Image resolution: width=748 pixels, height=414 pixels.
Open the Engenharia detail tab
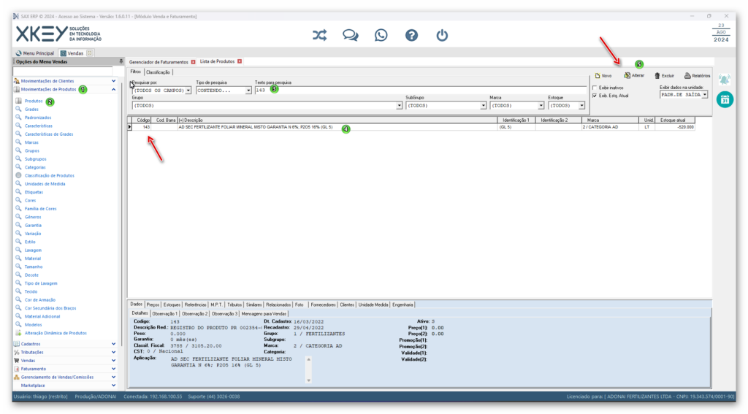click(402, 304)
